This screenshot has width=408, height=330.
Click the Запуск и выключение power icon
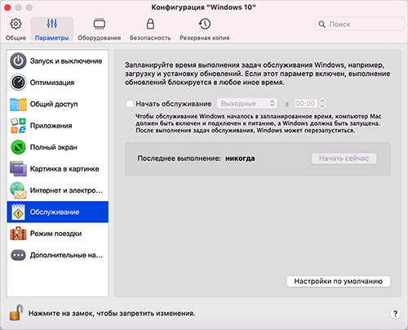click(18, 60)
